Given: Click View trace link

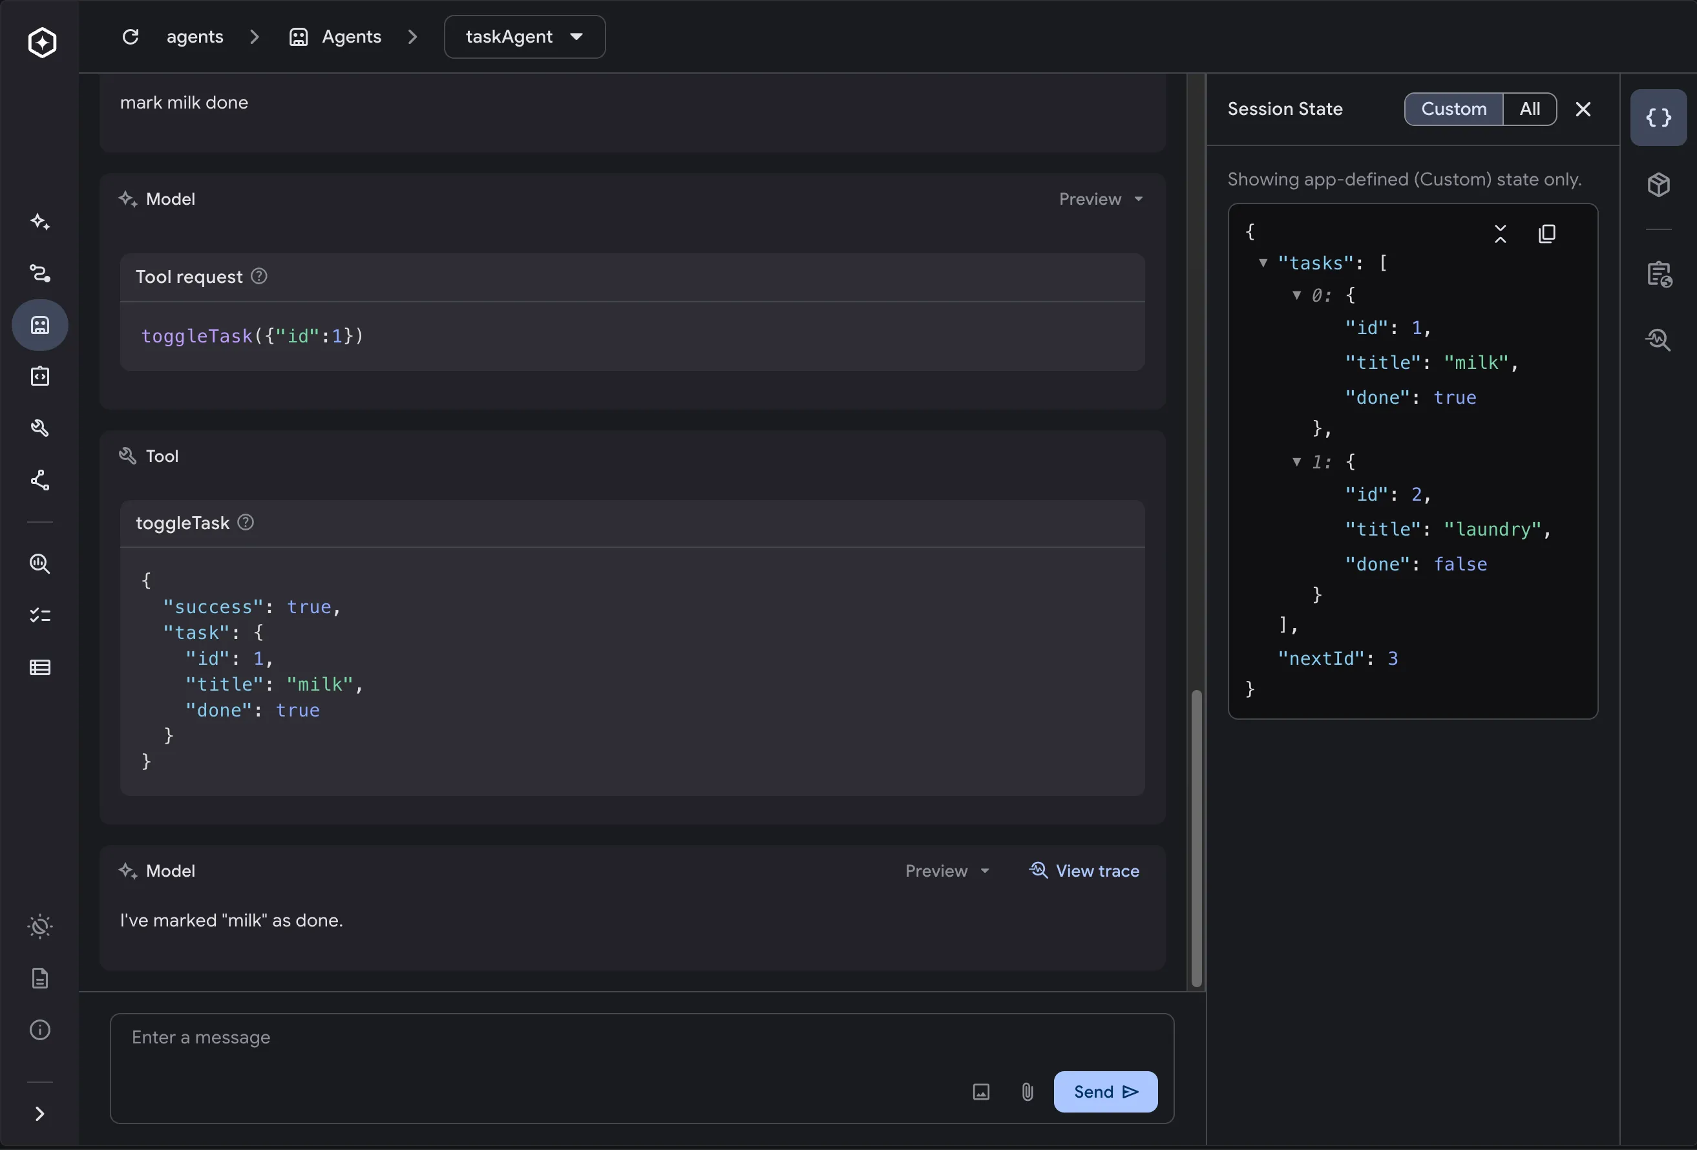Looking at the screenshot, I should point(1084,871).
